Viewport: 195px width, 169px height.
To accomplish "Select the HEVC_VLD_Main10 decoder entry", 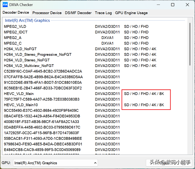I will click(21, 105).
